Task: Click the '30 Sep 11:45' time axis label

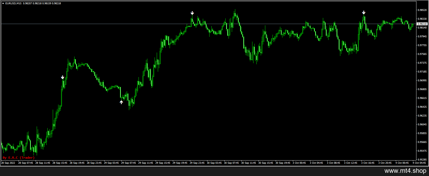Action: click(248, 163)
